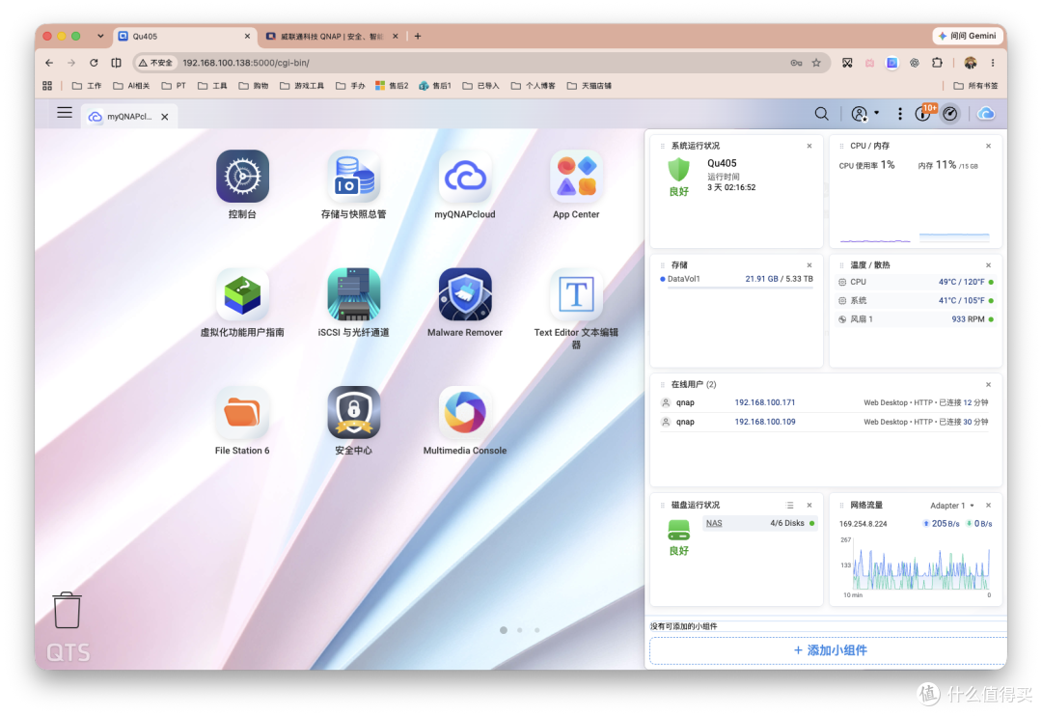Open Storage & Snapshots (存储与快照总管)
Image resolution: width=1042 pixels, height=716 pixels.
coord(353,177)
